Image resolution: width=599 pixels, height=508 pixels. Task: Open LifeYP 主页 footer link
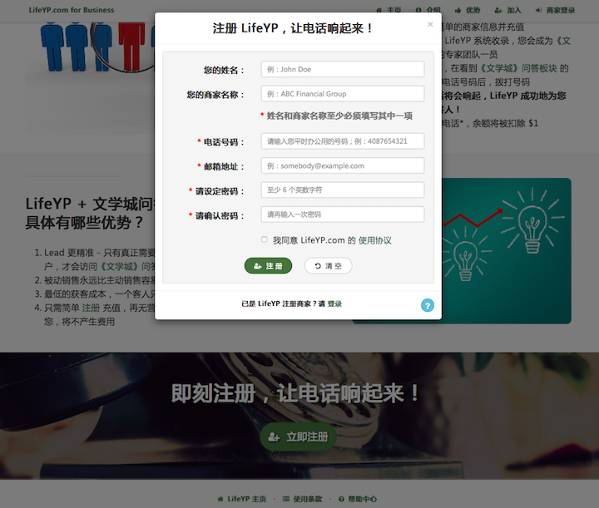pos(242,499)
